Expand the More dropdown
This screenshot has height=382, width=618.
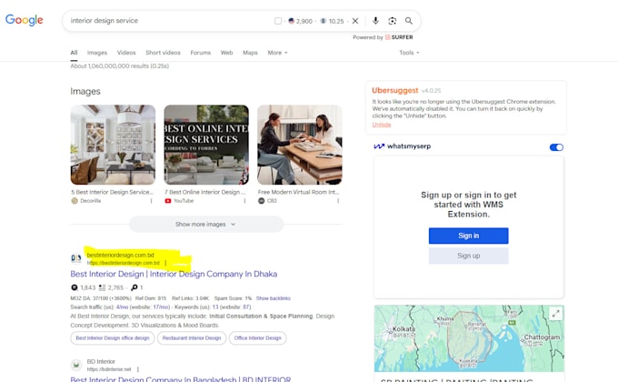coord(277,53)
